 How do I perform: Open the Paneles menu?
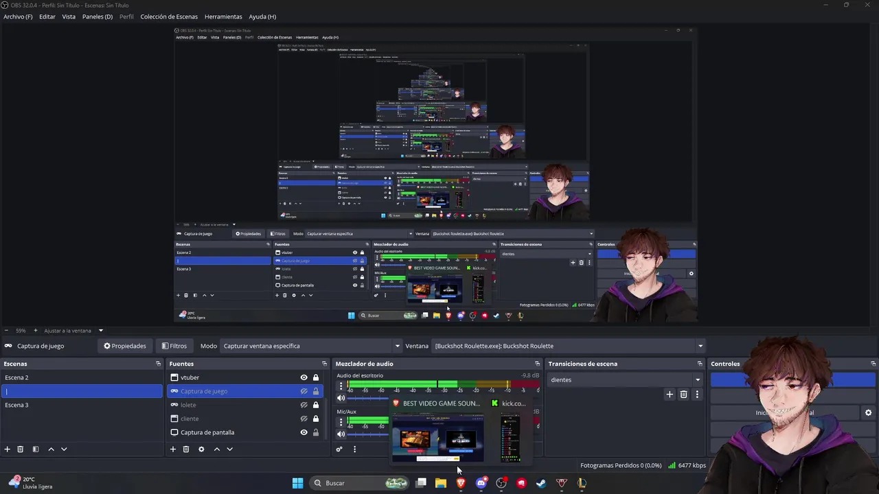(98, 16)
